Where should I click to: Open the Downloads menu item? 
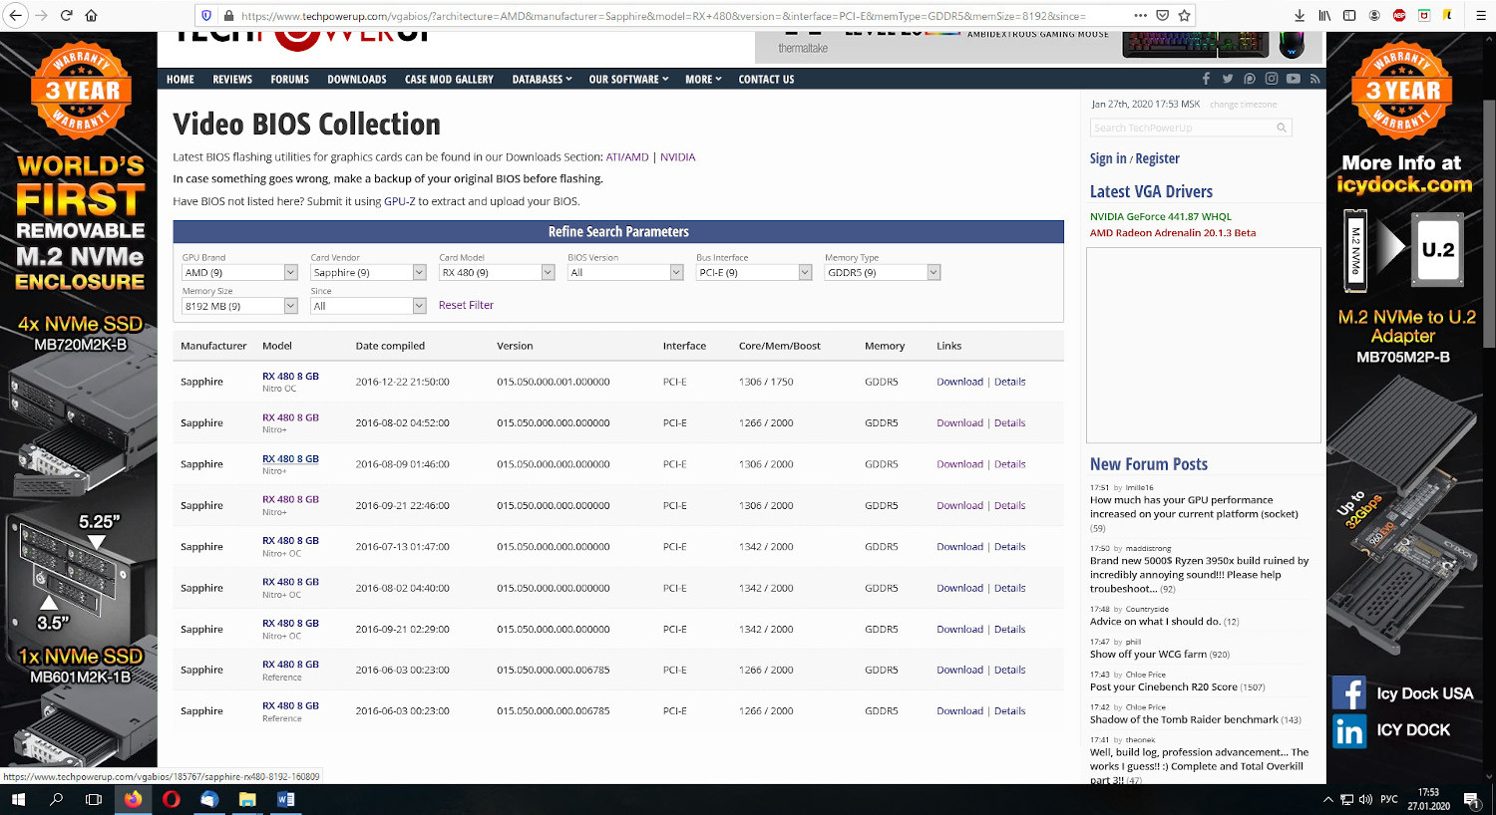[x=357, y=79]
